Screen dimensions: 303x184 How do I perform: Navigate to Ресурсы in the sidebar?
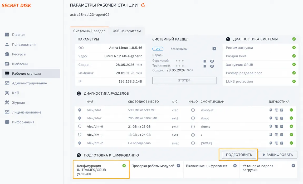click(x=31, y=54)
